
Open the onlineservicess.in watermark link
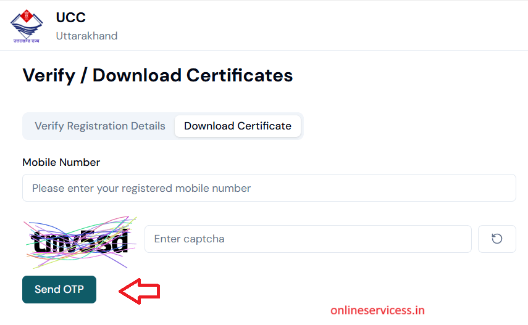[x=377, y=310]
